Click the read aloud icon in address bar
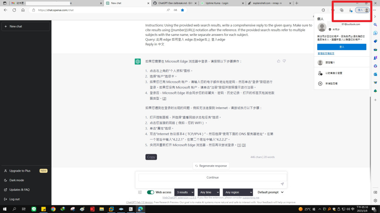The image size is (380, 213). (168, 10)
